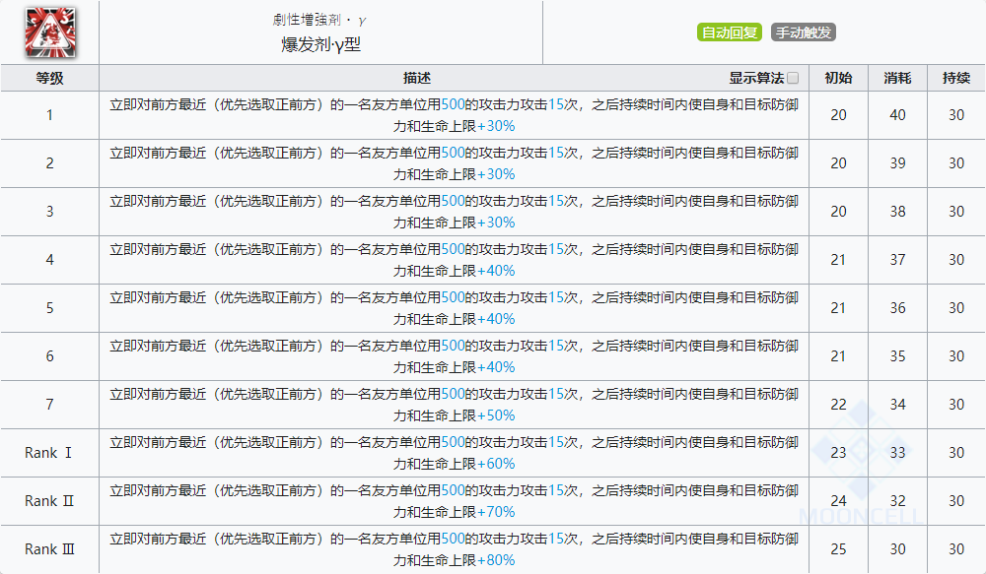Click the 自动回复 green tag
This screenshot has width=986, height=574.
click(730, 32)
